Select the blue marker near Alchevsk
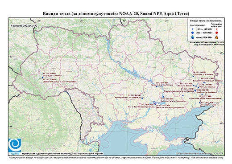The width and height of the screenshot is (232, 164). pyautogui.click(x=204, y=82)
